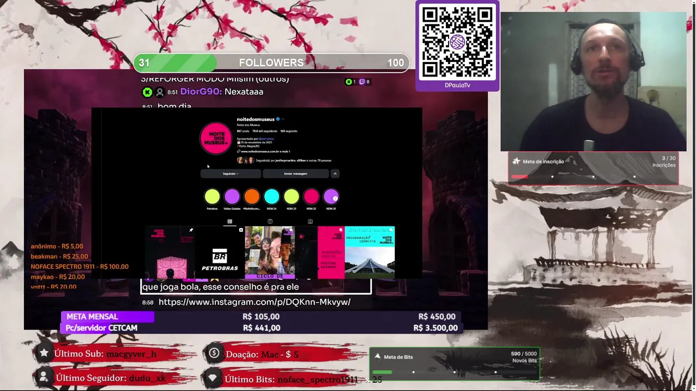The height and width of the screenshot is (391, 696).
Task: Click the maykao - R$ 20,00 donation entry
Action: [58, 277]
